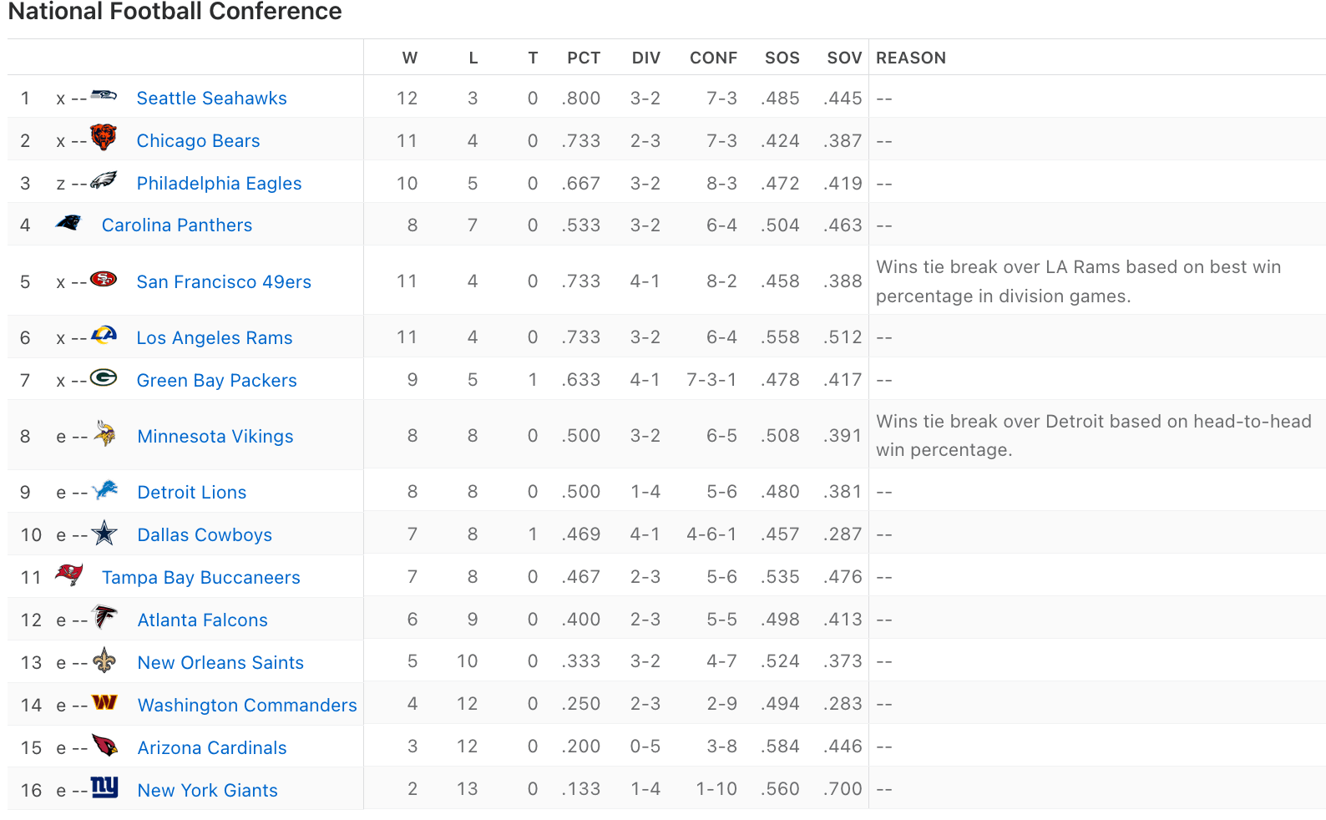Open the Atlanta Falcons team page

[202, 620]
